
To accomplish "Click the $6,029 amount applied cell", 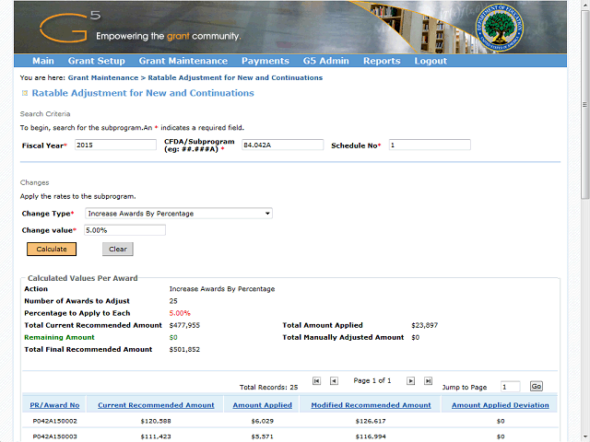I will tap(262, 421).
